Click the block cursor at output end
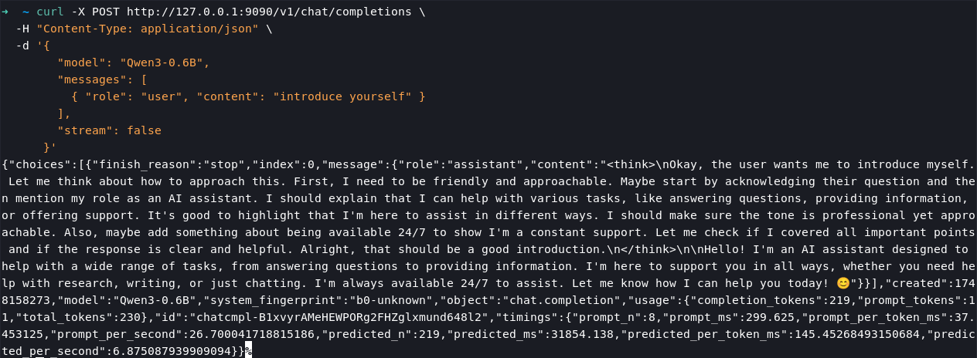Viewport: 977px width, 358px height. click(x=248, y=350)
